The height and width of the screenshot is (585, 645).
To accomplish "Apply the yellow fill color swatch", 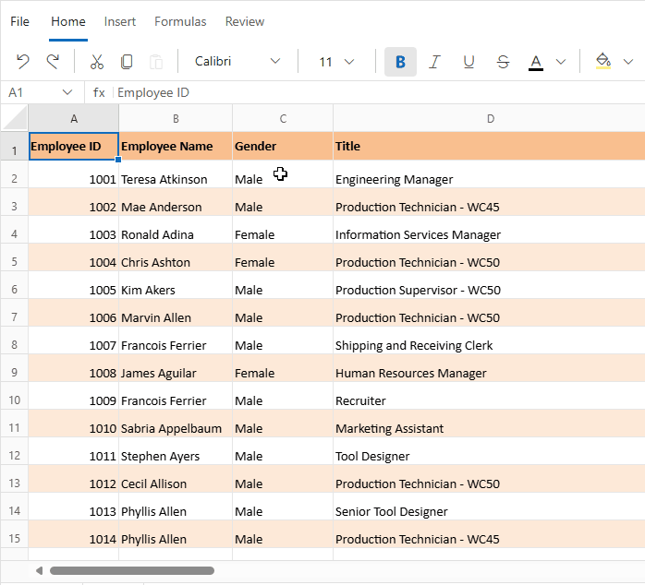I will pyautogui.click(x=602, y=62).
